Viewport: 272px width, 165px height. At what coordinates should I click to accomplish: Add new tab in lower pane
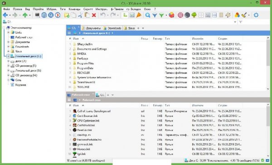click(x=108, y=95)
